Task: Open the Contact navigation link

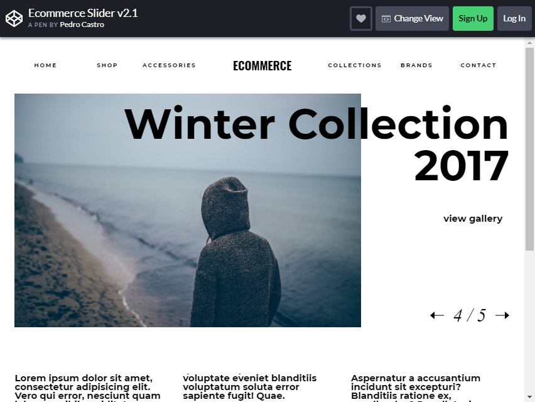Action: pyautogui.click(x=478, y=65)
